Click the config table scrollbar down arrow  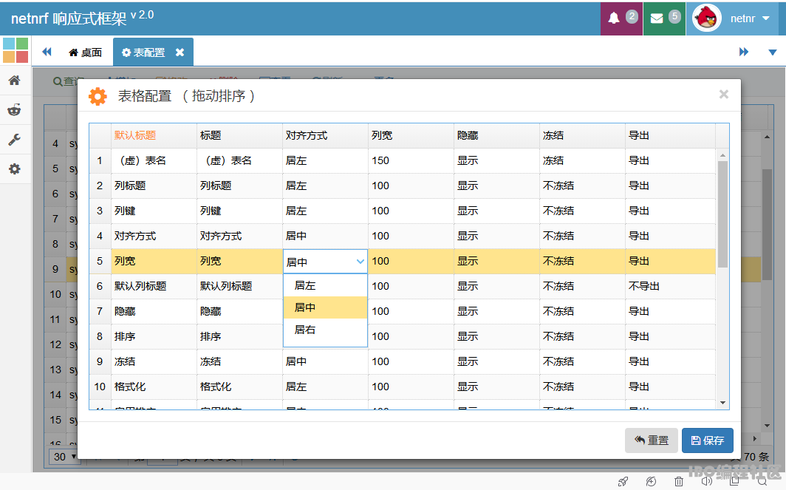[722, 403]
